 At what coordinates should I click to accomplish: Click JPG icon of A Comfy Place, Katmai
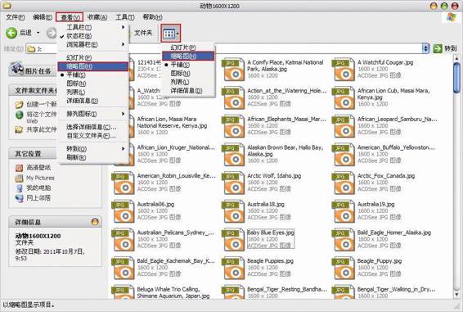233,70
